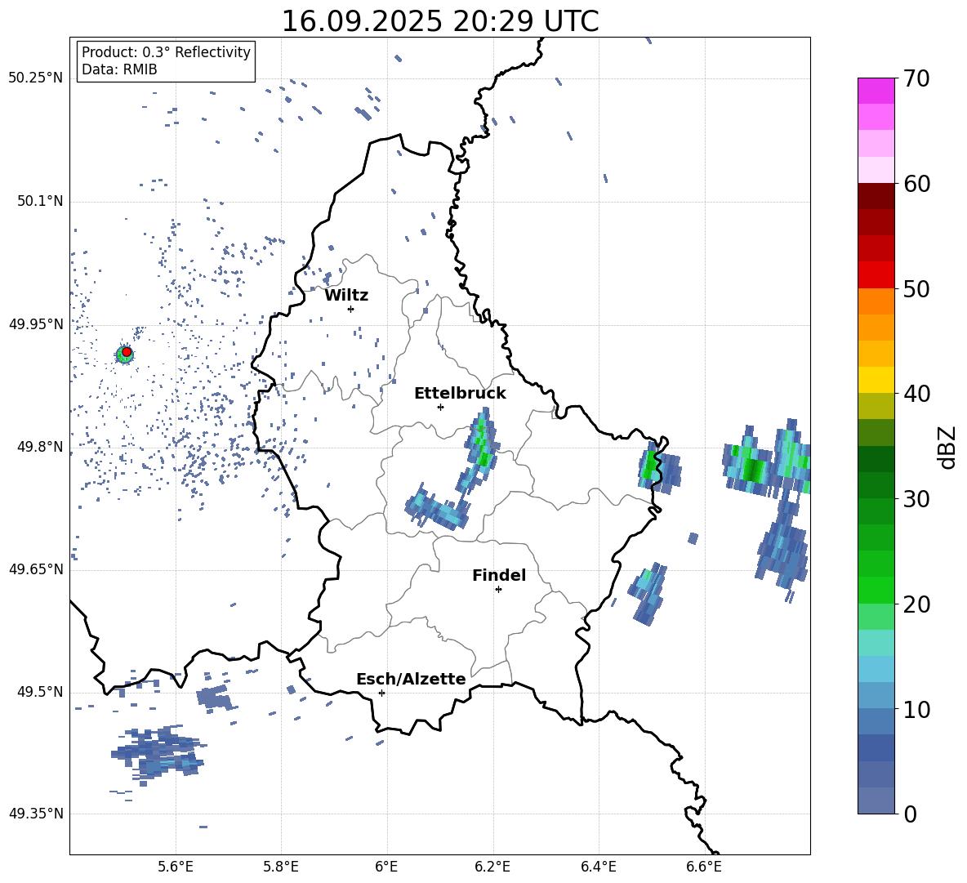Viewport: 967px width, 883px height.
Task: Click the 49.65°N latitude label
Action: tap(36, 569)
